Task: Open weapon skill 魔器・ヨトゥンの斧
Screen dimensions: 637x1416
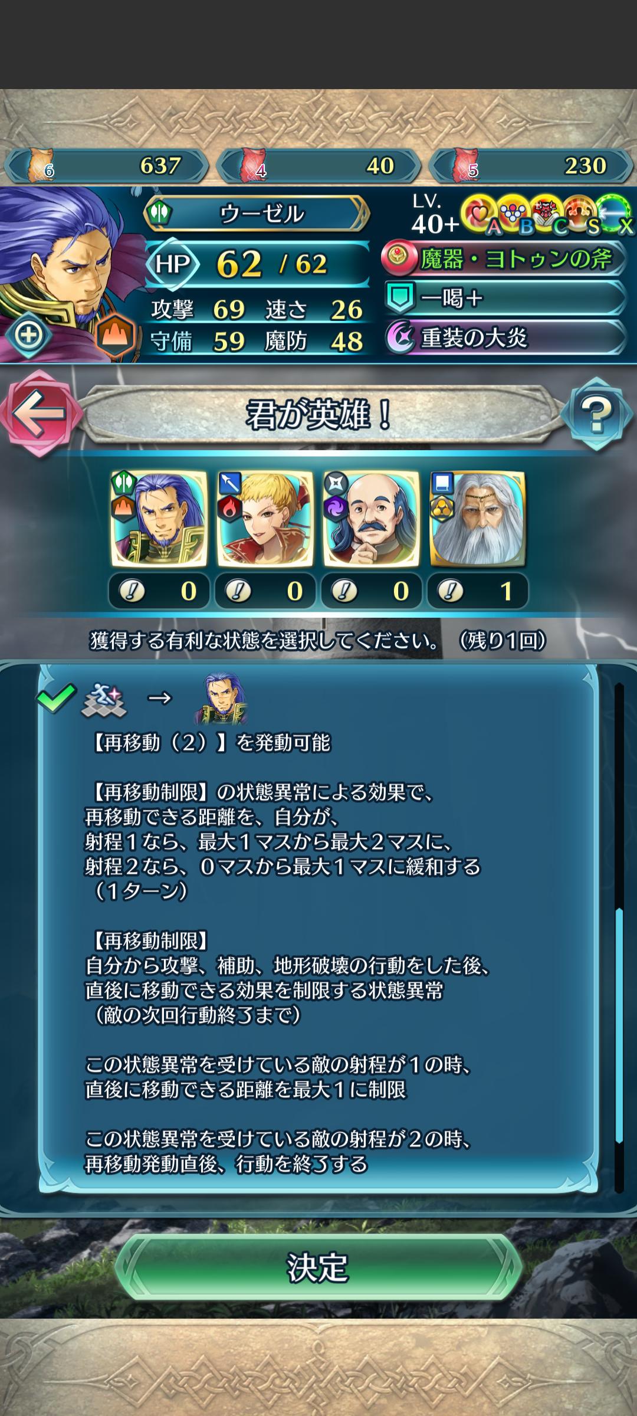Action: coord(504,258)
